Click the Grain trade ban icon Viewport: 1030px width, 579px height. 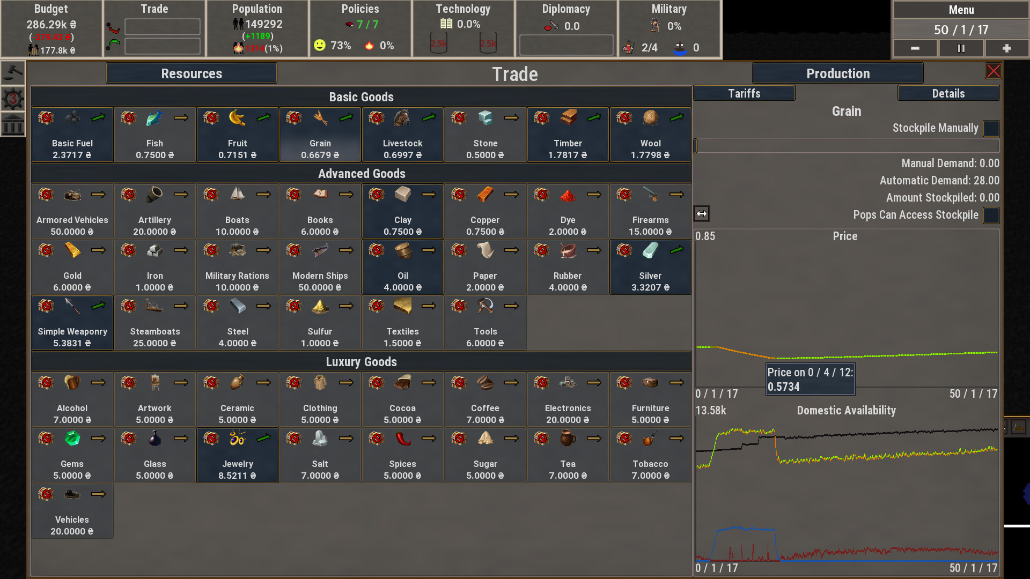coord(294,117)
